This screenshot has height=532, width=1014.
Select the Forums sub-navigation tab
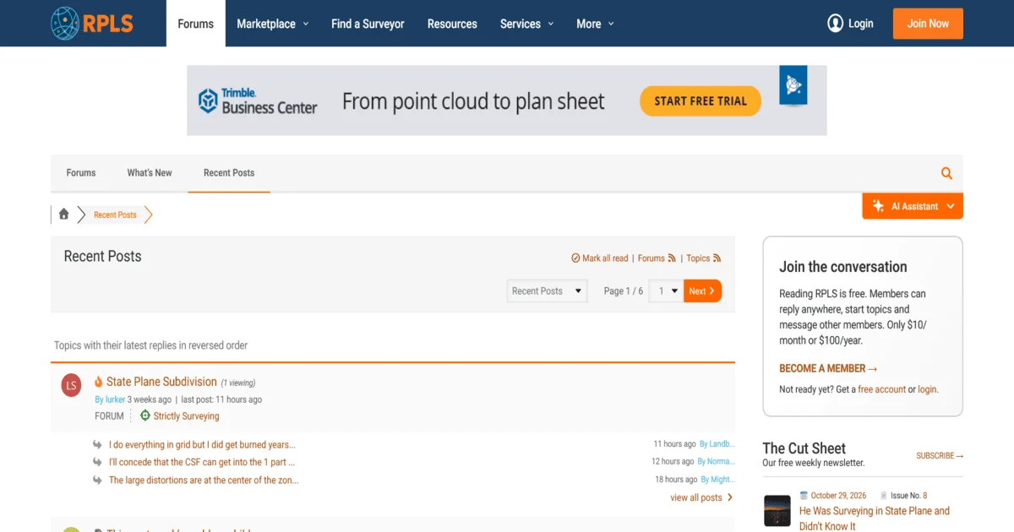tap(81, 173)
